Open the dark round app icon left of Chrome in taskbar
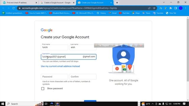The width and height of the screenshot is (189, 106). [52, 104]
